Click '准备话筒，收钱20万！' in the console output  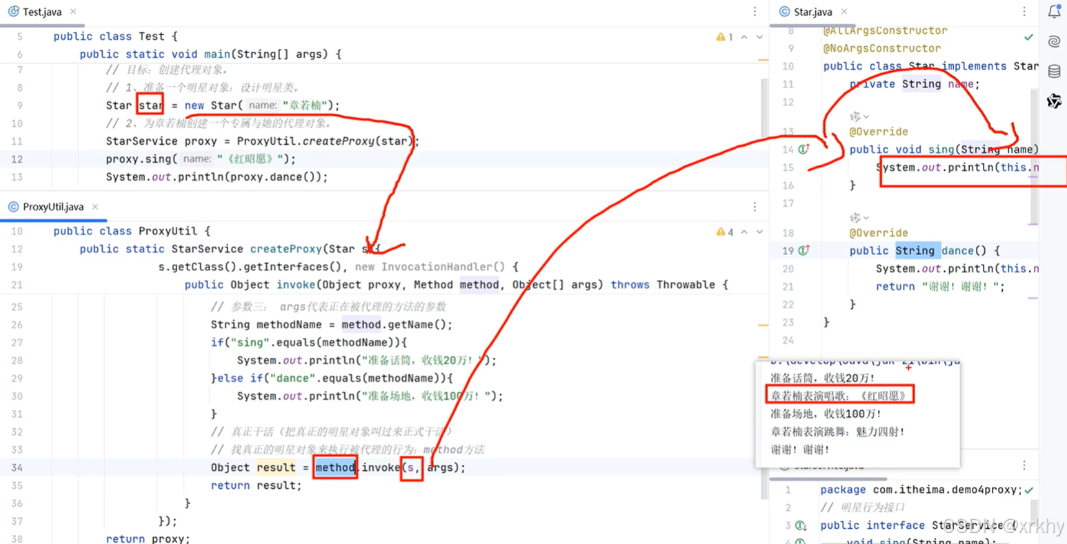(822, 378)
